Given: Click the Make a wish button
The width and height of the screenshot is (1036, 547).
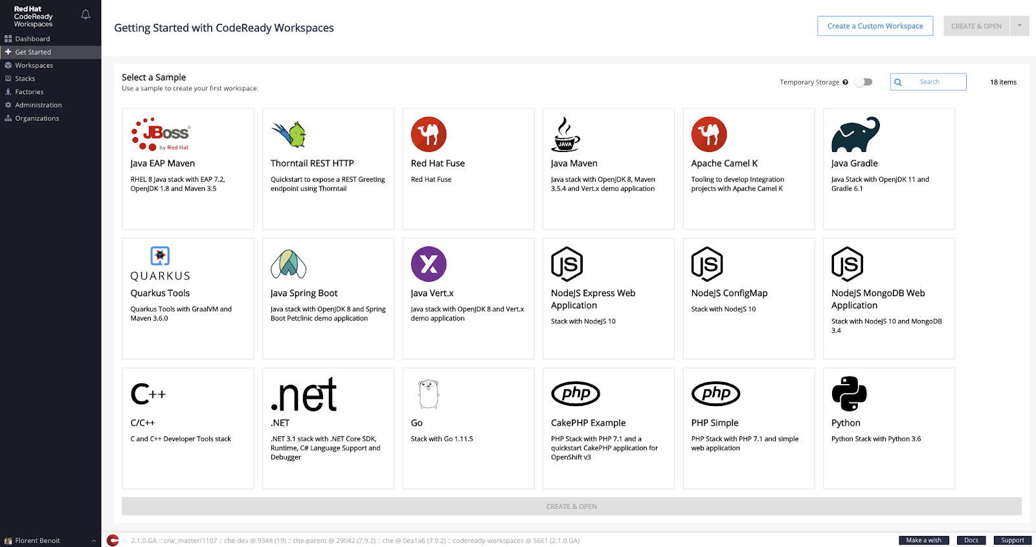Looking at the screenshot, I should (x=923, y=541).
